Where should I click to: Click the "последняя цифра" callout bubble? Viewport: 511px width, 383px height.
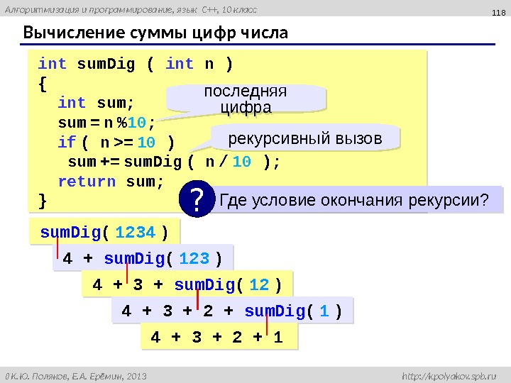[246, 99]
